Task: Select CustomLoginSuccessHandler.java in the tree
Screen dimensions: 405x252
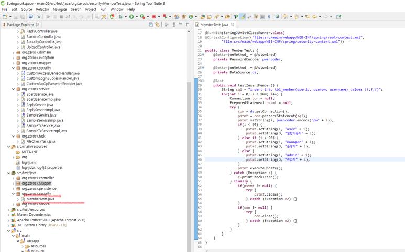Action: [53, 78]
